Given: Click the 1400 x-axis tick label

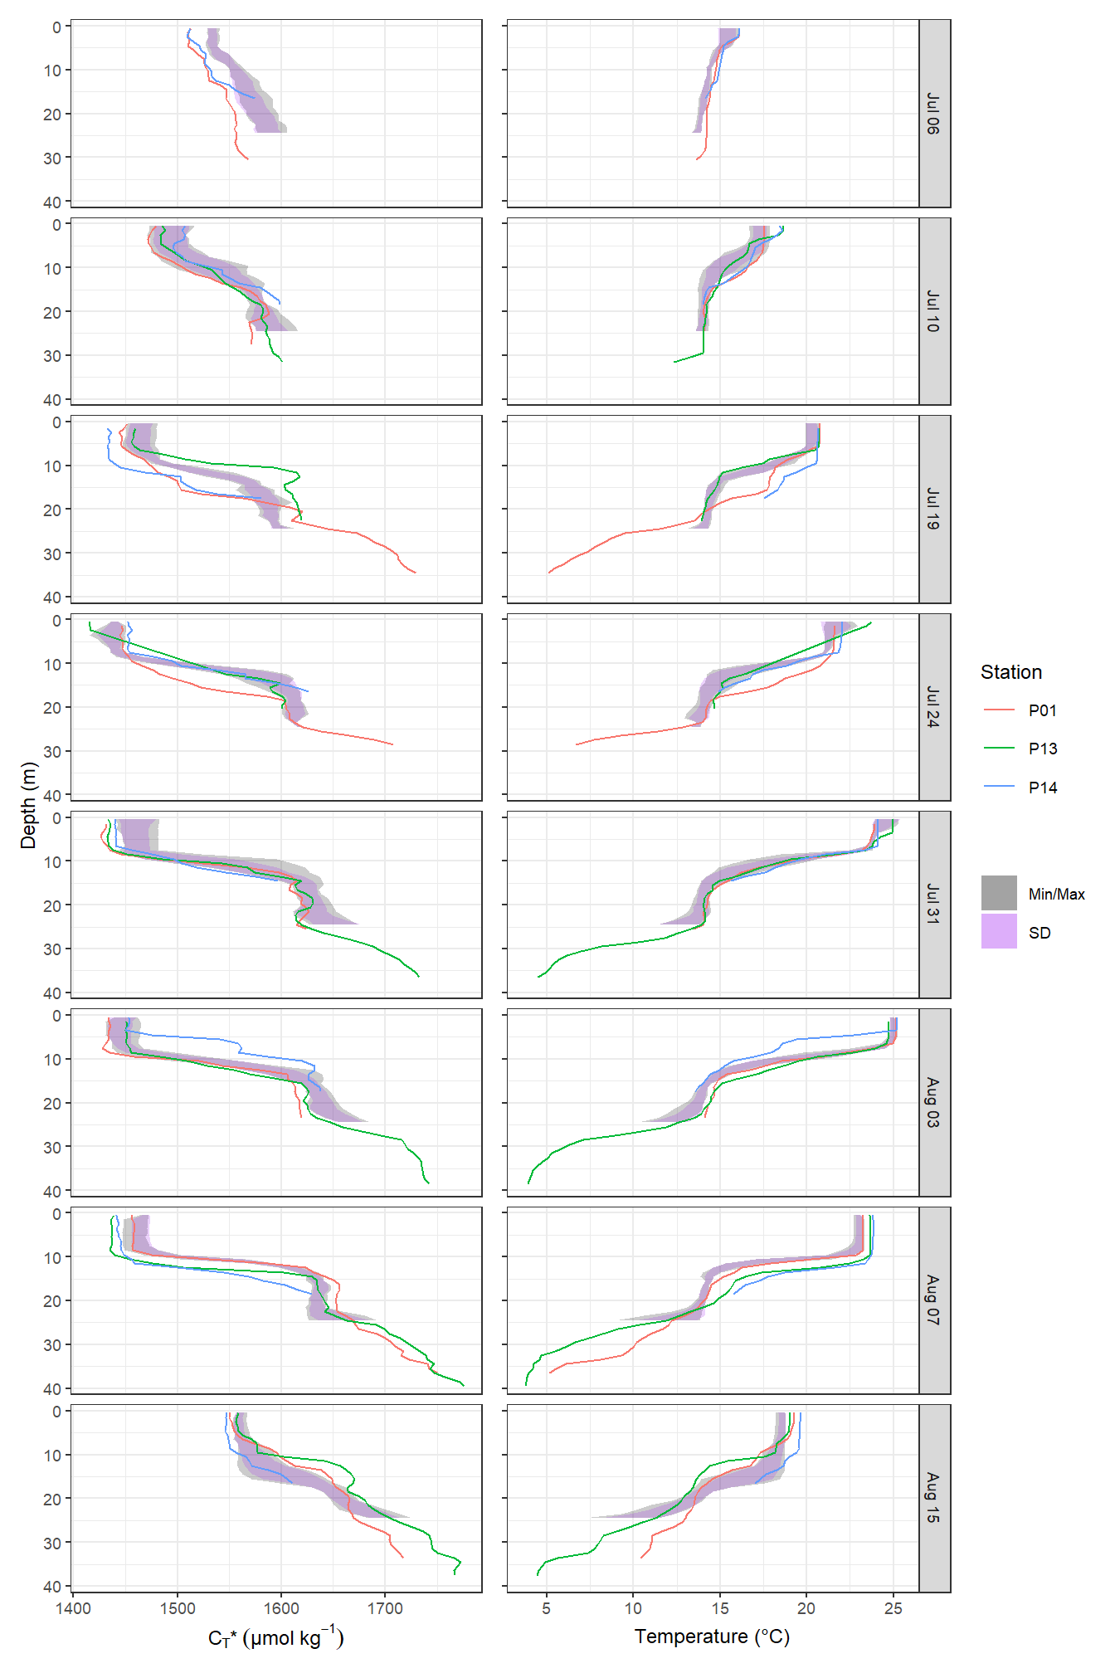Looking at the screenshot, I should (x=73, y=1609).
